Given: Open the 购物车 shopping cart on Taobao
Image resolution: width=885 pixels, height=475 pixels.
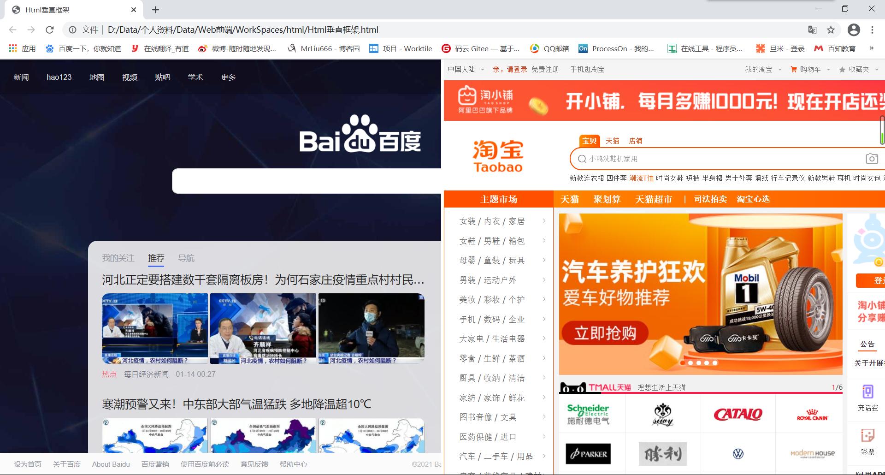Looking at the screenshot, I should (x=809, y=69).
